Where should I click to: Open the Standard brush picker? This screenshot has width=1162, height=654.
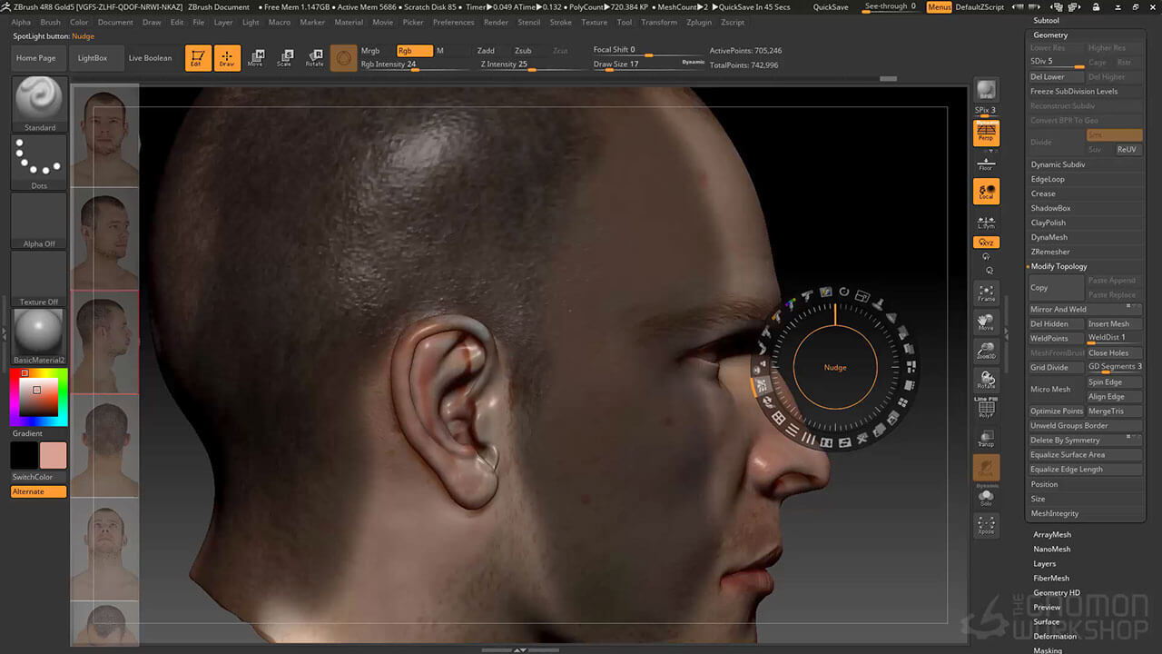click(39, 104)
